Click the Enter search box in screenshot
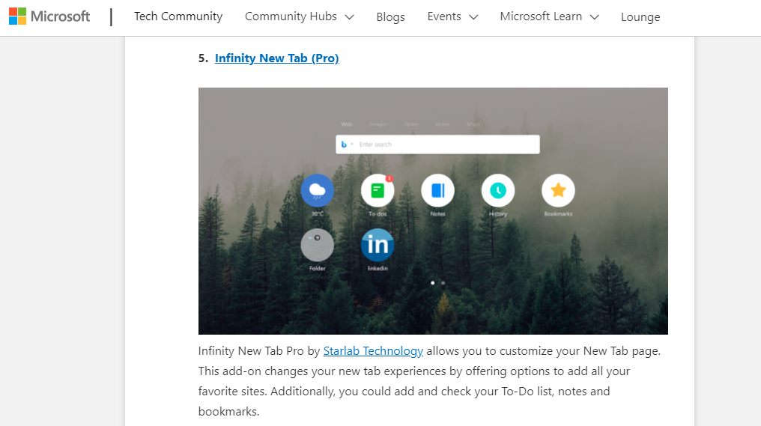Screen dimensions: 761x426 [x=437, y=144]
